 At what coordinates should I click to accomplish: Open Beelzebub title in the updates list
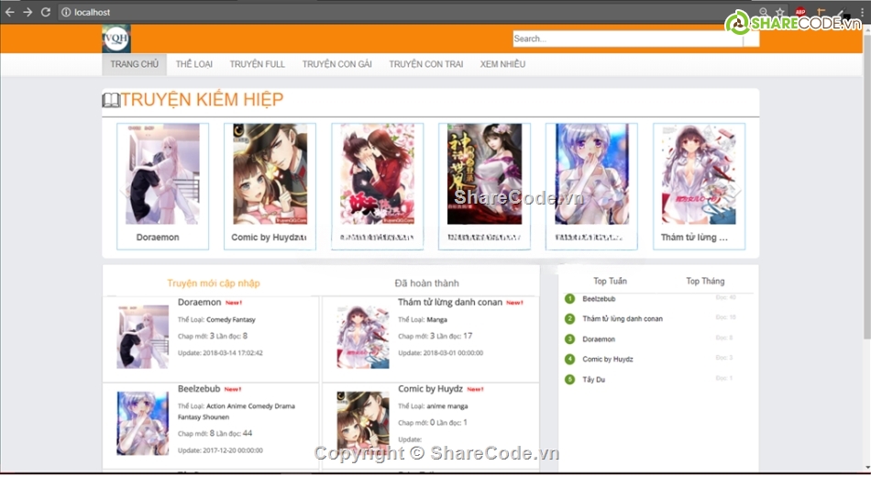tap(199, 389)
